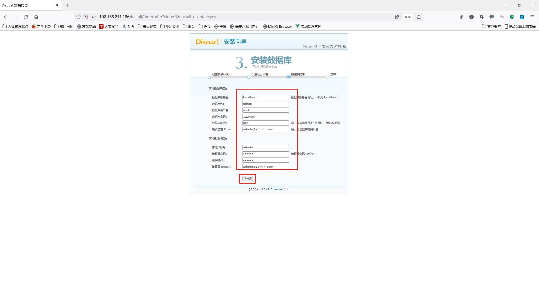Open the 新手上路 bookmark

point(41,26)
